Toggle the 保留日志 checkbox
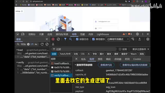The width and height of the screenshot is (165, 93). pyautogui.click(x=77, y=39)
